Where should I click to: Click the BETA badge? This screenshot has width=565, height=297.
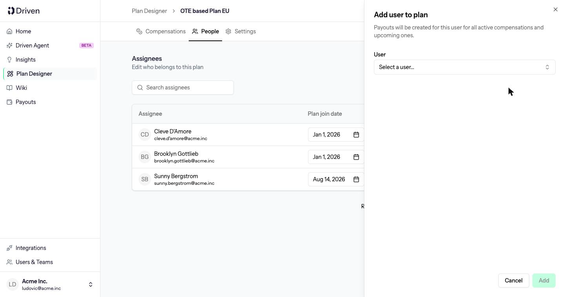click(86, 46)
